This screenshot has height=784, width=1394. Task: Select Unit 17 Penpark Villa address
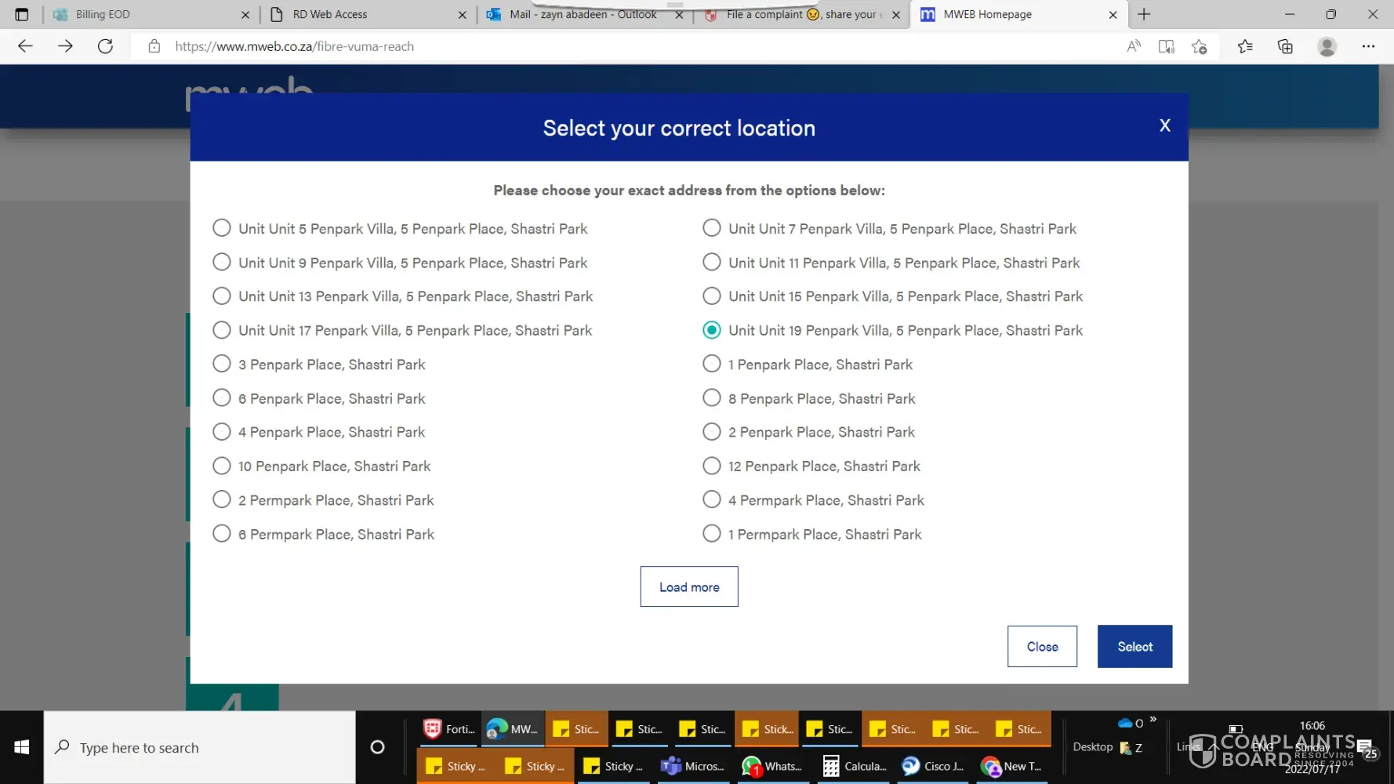[222, 330]
